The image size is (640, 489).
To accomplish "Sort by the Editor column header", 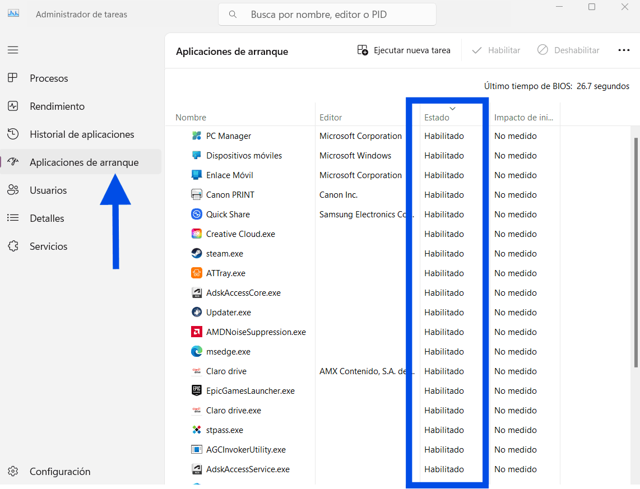I will pos(331,118).
